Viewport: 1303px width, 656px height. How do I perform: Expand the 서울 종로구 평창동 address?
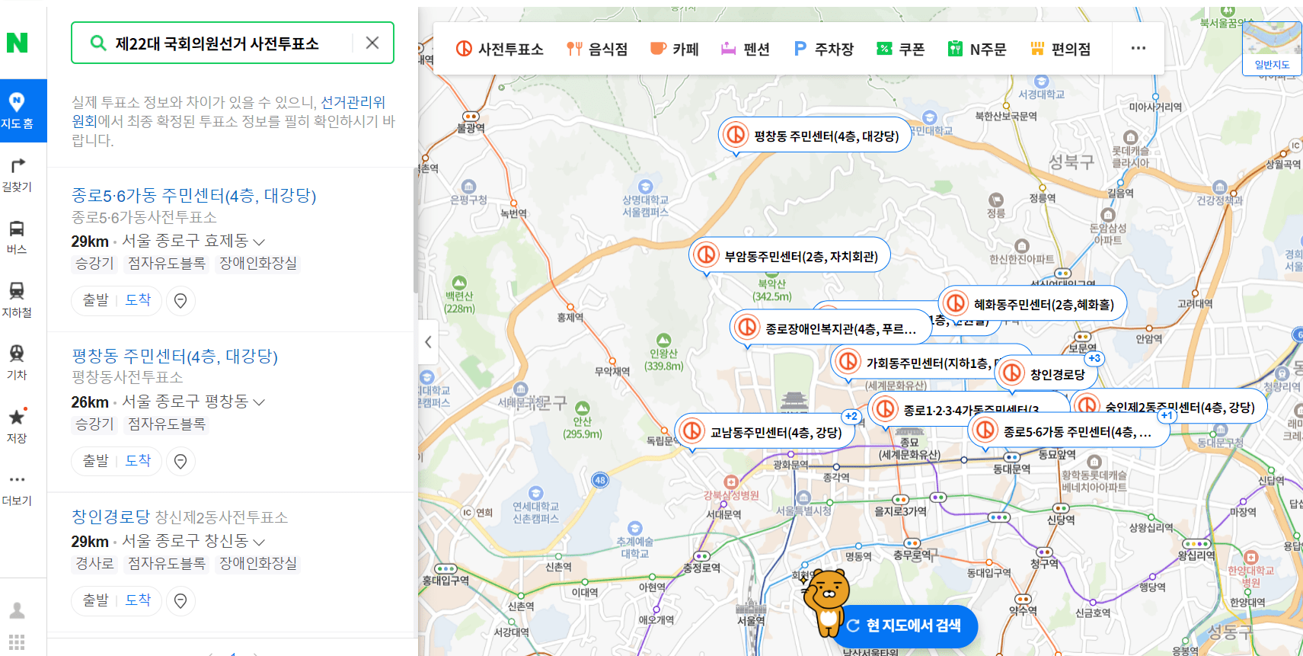click(x=193, y=402)
